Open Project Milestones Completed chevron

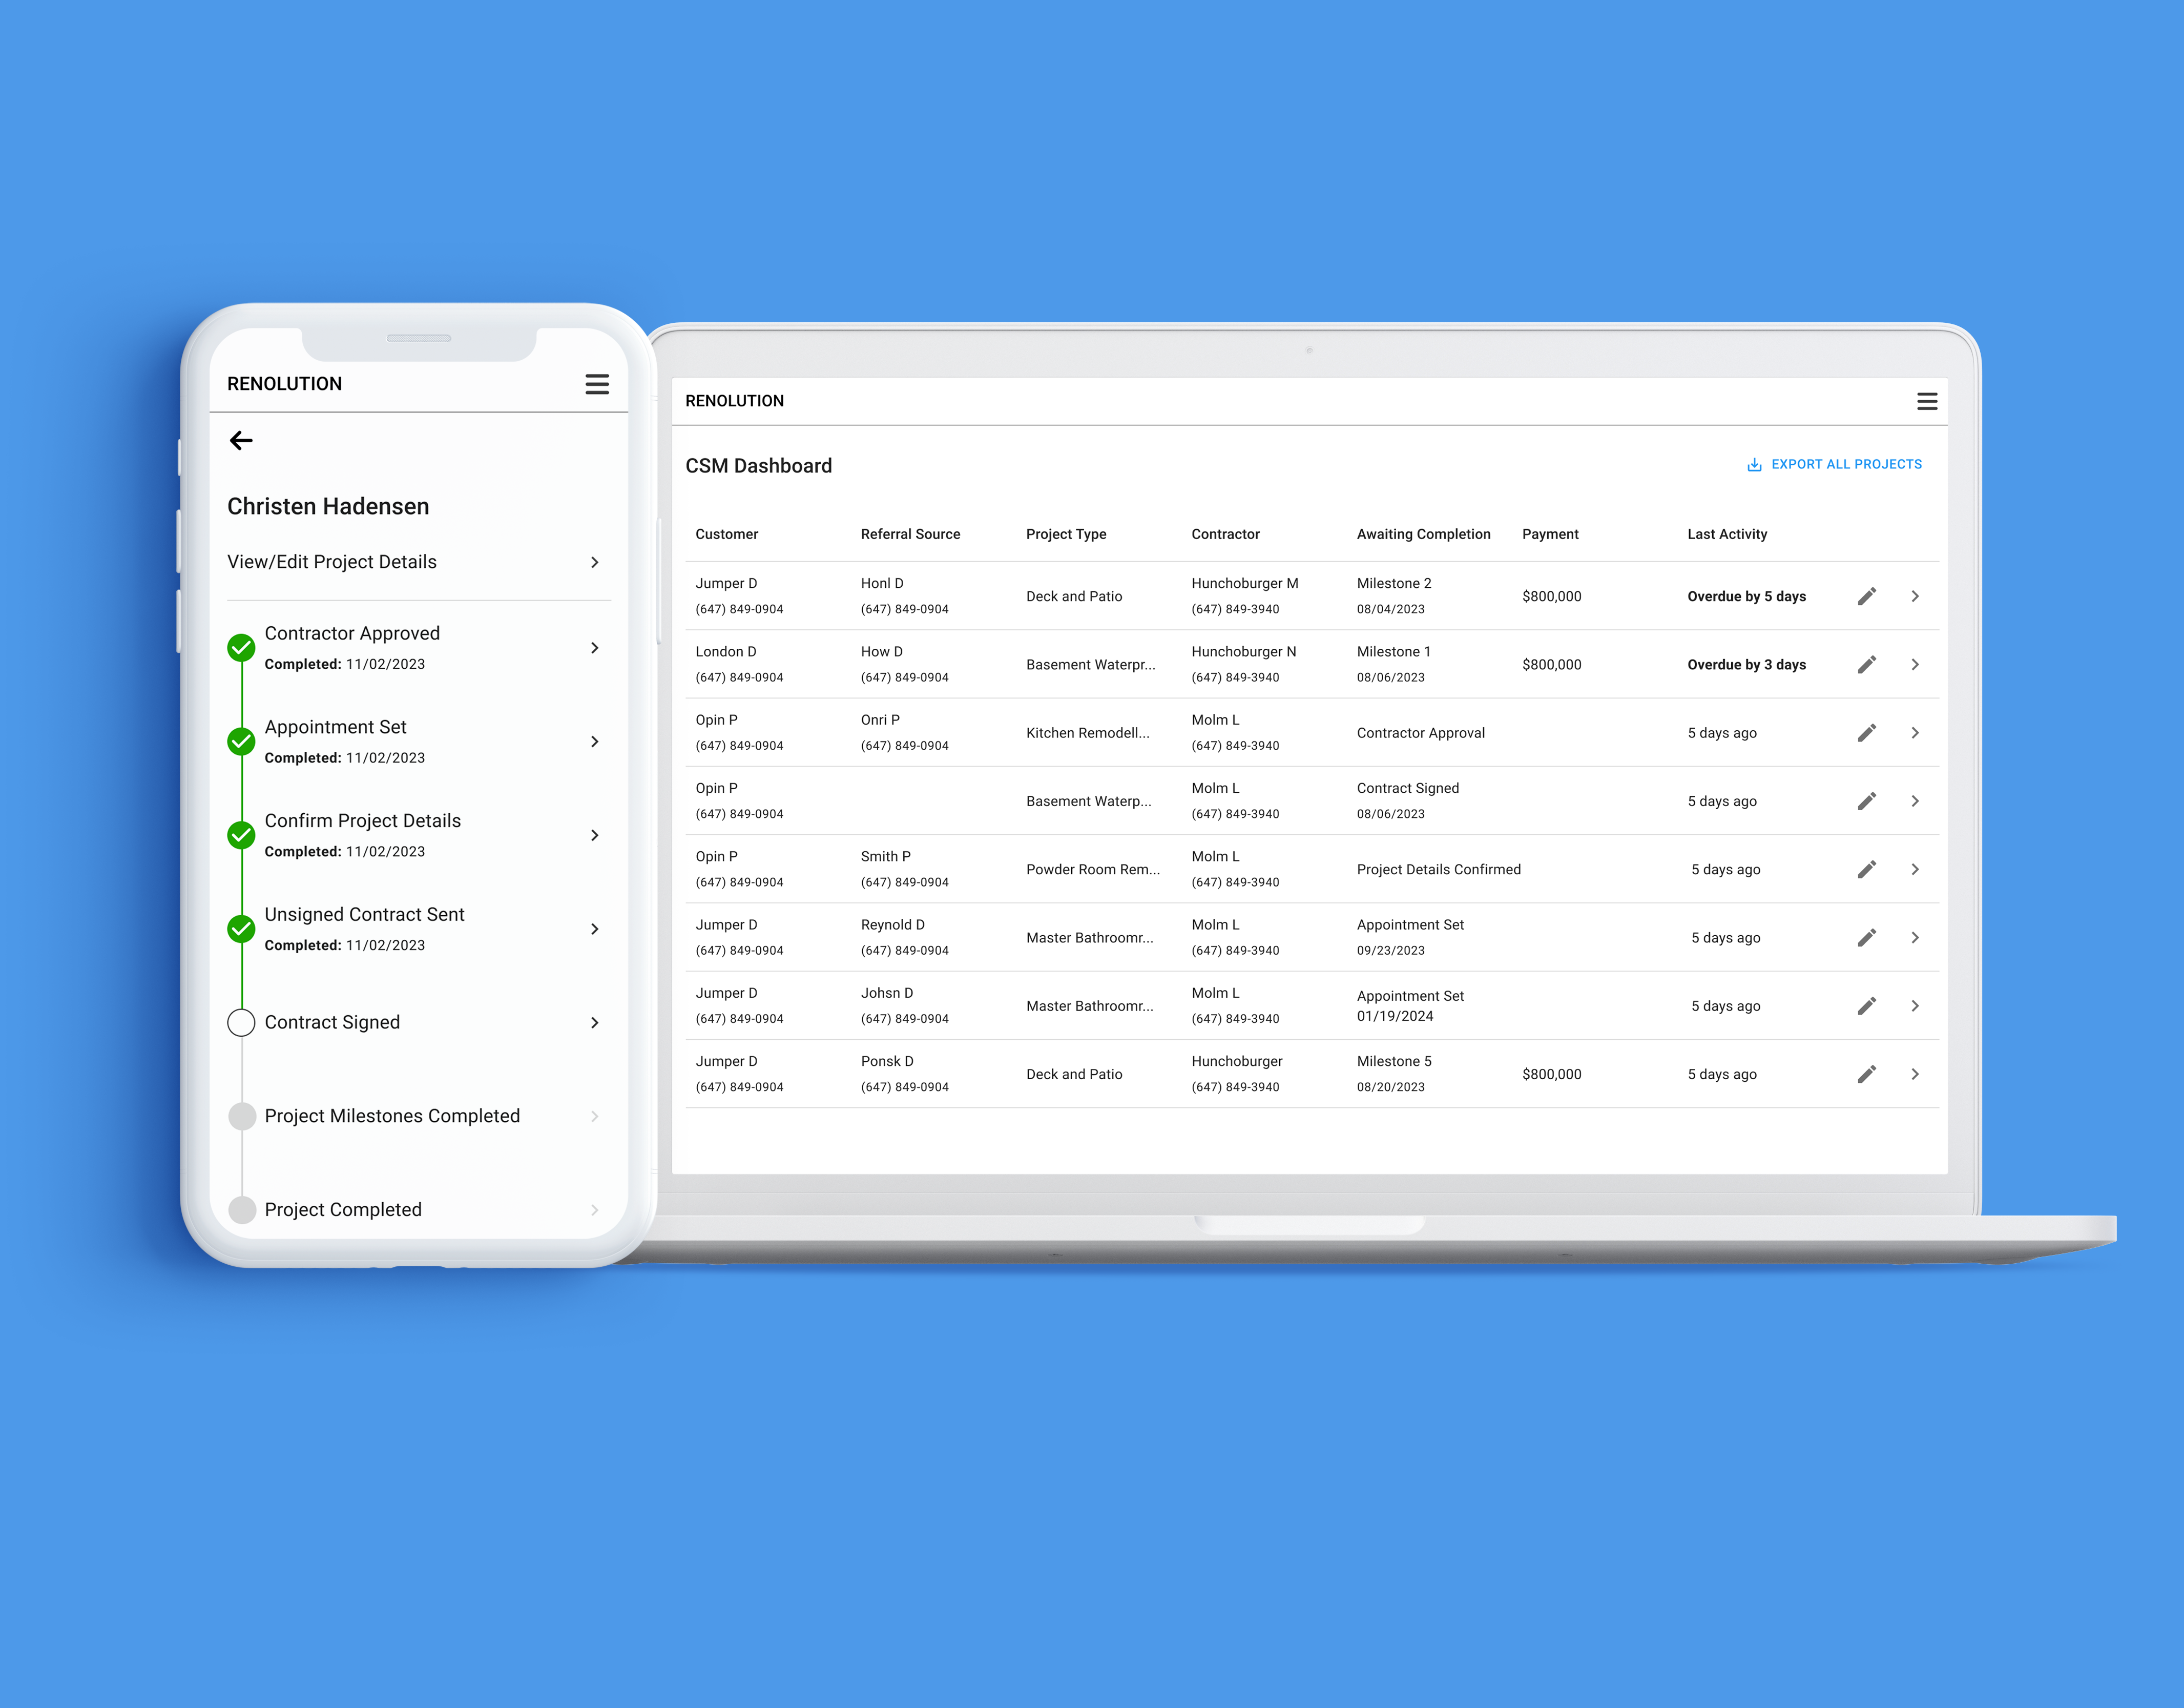(x=595, y=1116)
